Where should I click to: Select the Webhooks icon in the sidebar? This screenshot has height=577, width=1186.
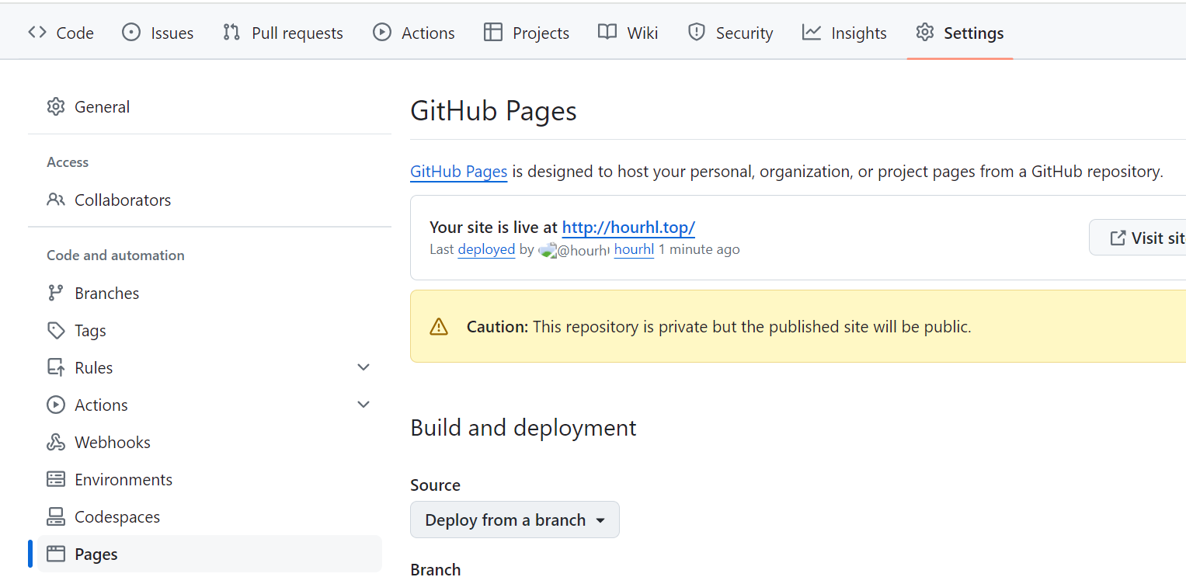click(x=56, y=441)
